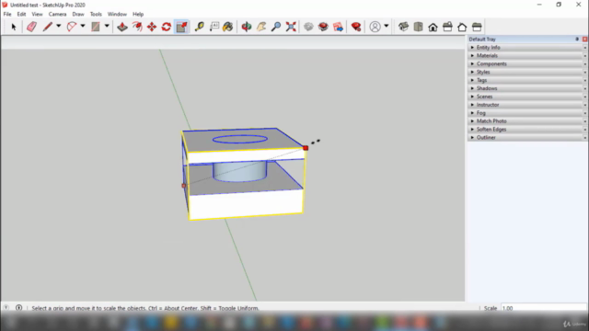Expand the Scenes panel
The height and width of the screenshot is (331, 589).
(x=527, y=97)
